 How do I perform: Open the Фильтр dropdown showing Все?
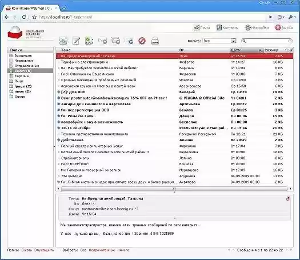(219, 41)
